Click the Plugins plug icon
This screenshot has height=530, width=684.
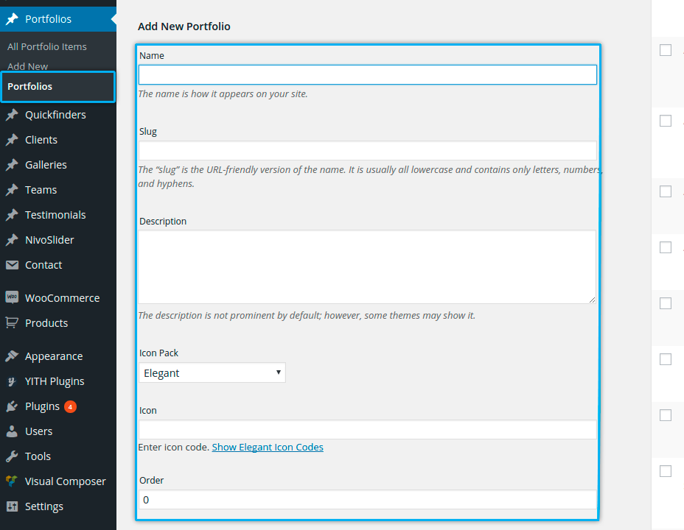pyautogui.click(x=12, y=406)
